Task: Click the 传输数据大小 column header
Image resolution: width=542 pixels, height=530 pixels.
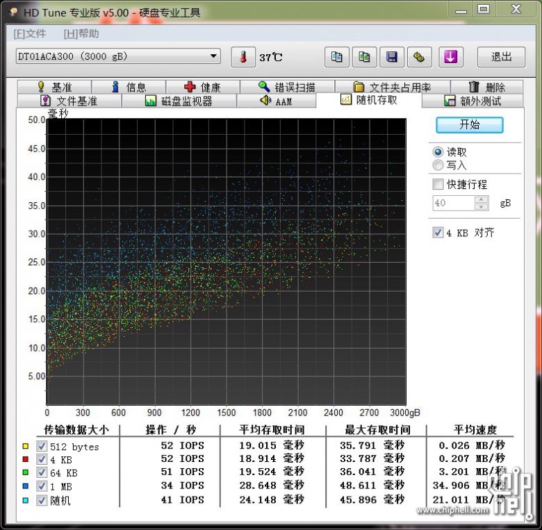Action: [x=76, y=430]
